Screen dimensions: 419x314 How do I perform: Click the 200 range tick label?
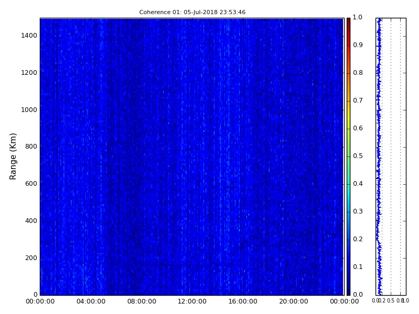pyautogui.click(x=31, y=258)
